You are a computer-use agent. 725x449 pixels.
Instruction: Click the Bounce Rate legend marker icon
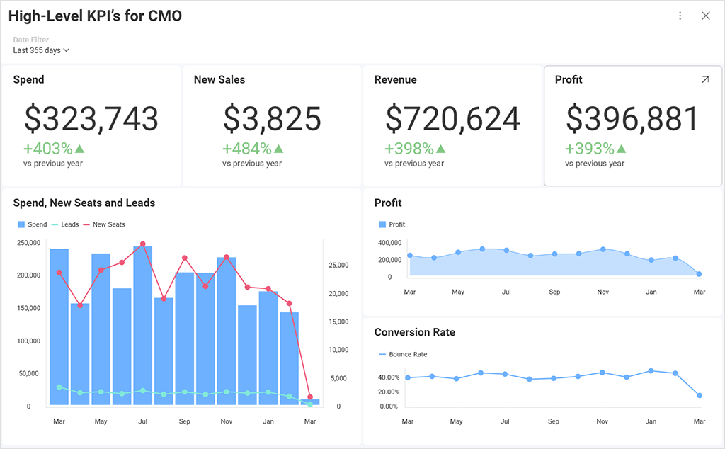click(383, 354)
